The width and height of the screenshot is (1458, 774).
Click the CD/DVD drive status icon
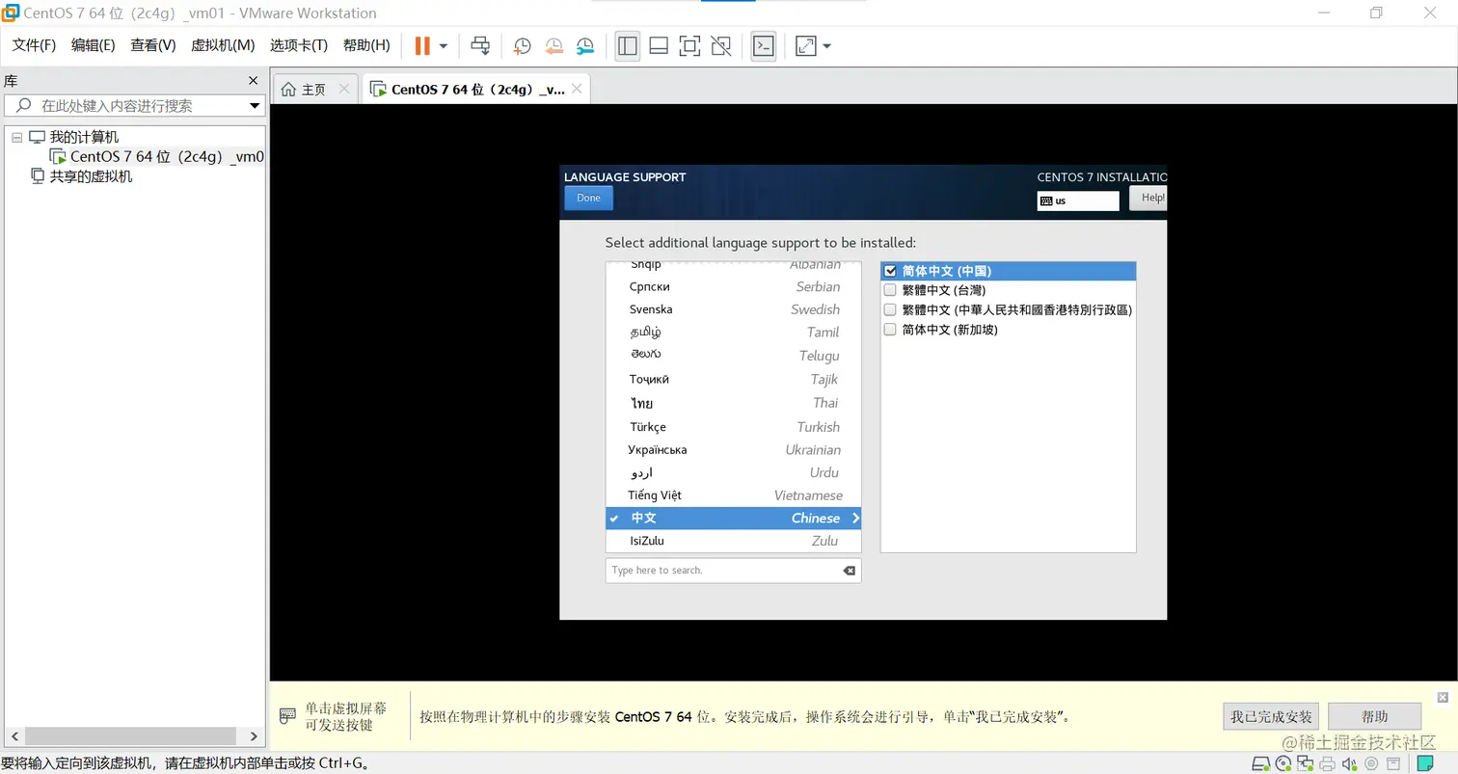click(1283, 764)
